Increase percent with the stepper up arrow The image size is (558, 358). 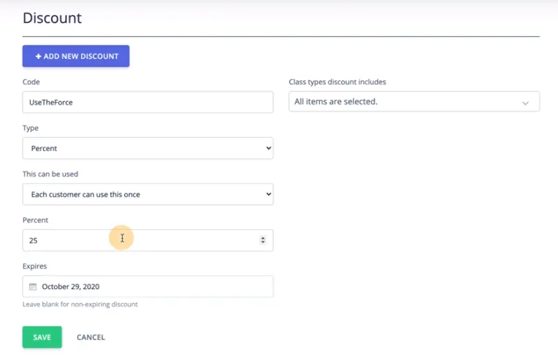click(x=263, y=238)
